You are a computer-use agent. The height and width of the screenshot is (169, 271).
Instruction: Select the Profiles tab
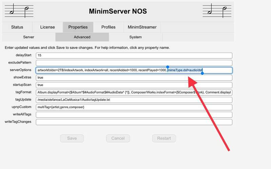(108, 27)
